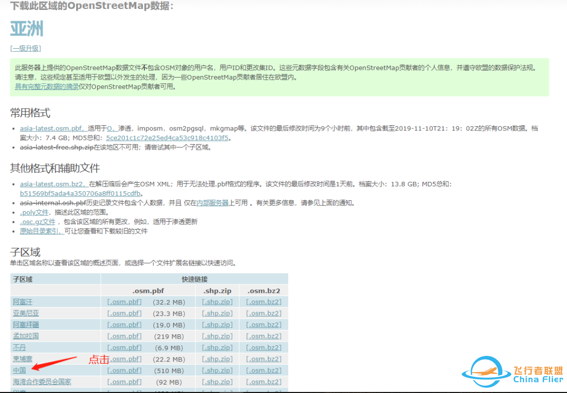
Task: Click the (92 MB) size value
Action: (169, 382)
